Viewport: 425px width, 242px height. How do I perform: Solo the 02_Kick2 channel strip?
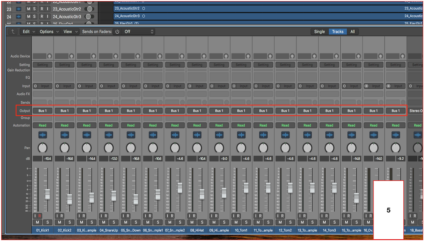(x=70, y=222)
